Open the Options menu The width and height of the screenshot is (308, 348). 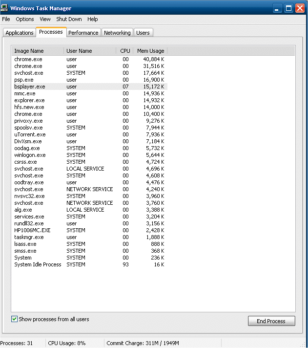click(x=25, y=19)
